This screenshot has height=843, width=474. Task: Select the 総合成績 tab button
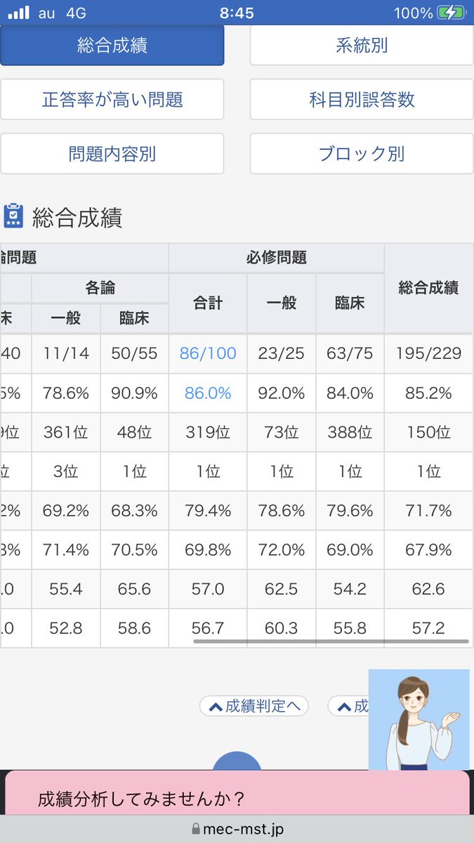coord(112,46)
